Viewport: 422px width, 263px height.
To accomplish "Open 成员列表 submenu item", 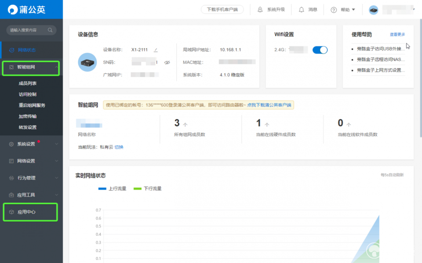I will pyautogui.click(x=27, y=83).
